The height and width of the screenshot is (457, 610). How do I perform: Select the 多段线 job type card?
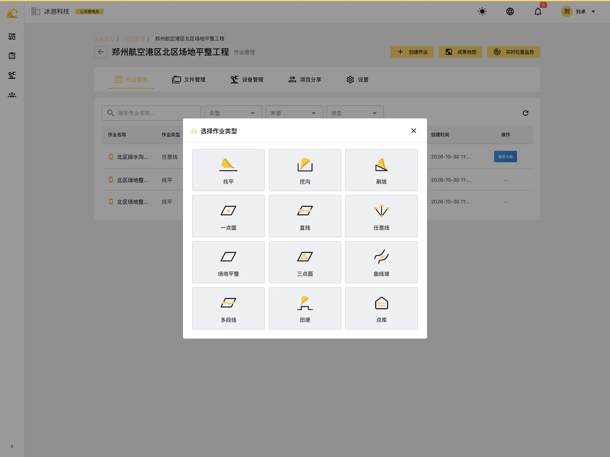[228, 308]
